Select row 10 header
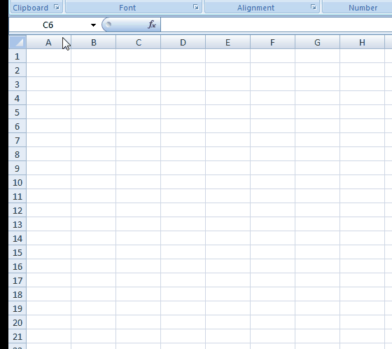This screenshot has width=392, height=349. coord(17,182)
